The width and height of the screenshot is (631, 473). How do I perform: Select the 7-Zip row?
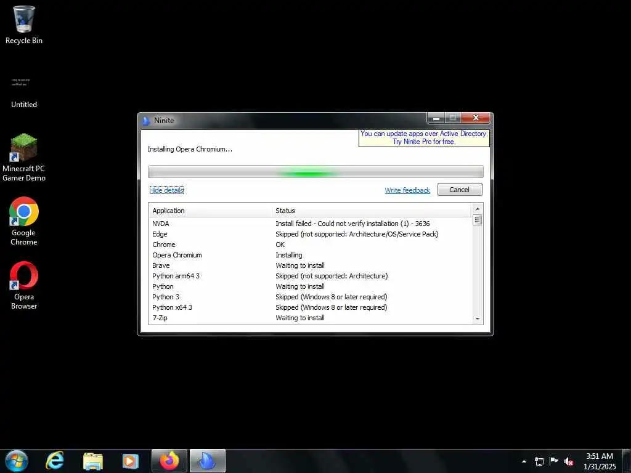point(311,318)
